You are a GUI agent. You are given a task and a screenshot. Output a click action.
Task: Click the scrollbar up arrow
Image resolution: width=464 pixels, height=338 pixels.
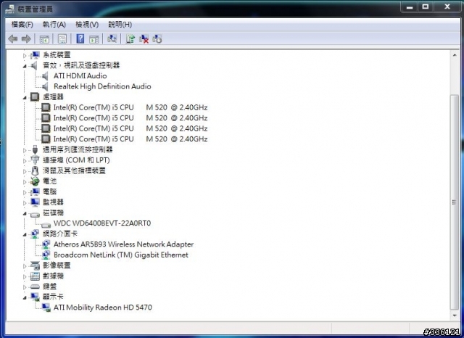(x=455, y=55)
